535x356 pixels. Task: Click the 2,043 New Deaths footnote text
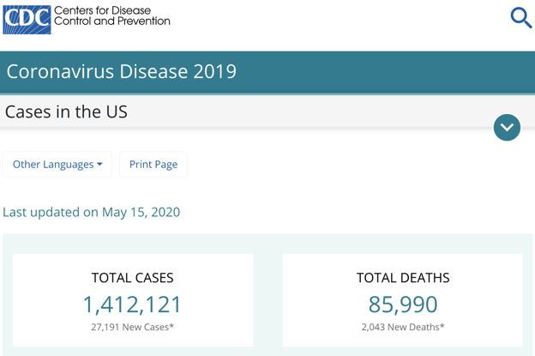(x=402, y=327)
